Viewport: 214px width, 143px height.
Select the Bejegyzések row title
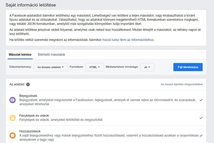point(28,96)
